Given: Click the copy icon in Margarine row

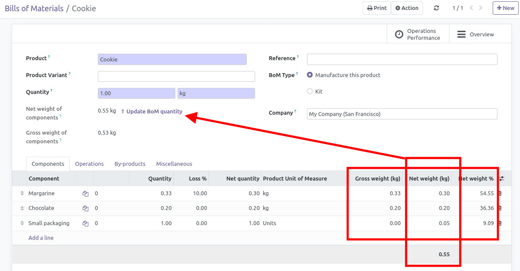Looking at the screenshot, I should [85, 194].
